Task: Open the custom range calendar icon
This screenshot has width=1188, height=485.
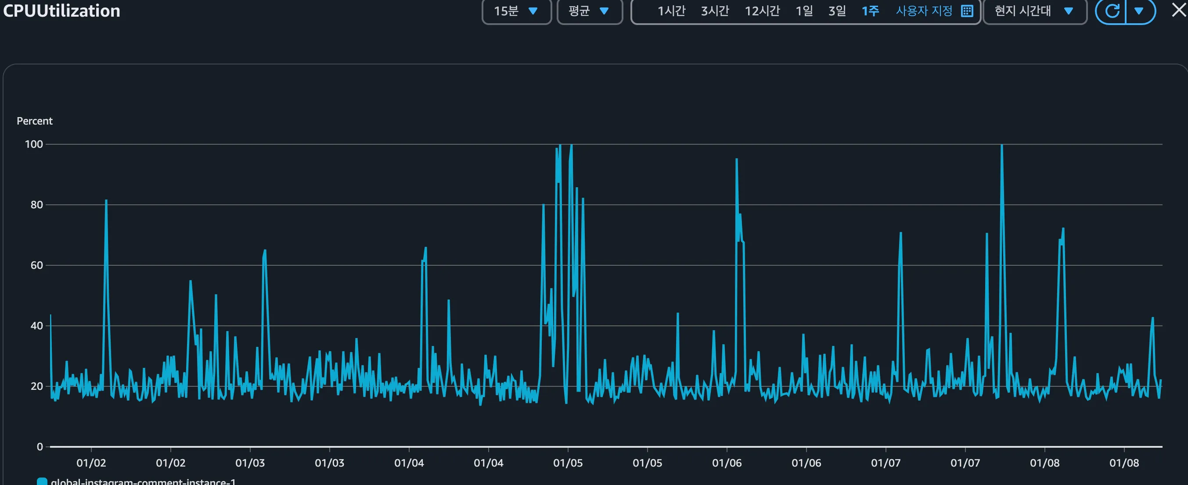Action: click(967, 11)
